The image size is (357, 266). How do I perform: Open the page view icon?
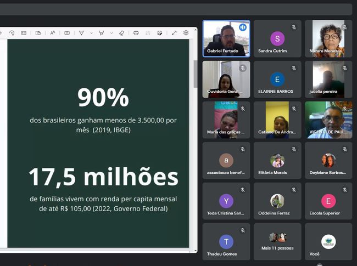[38, 33]
